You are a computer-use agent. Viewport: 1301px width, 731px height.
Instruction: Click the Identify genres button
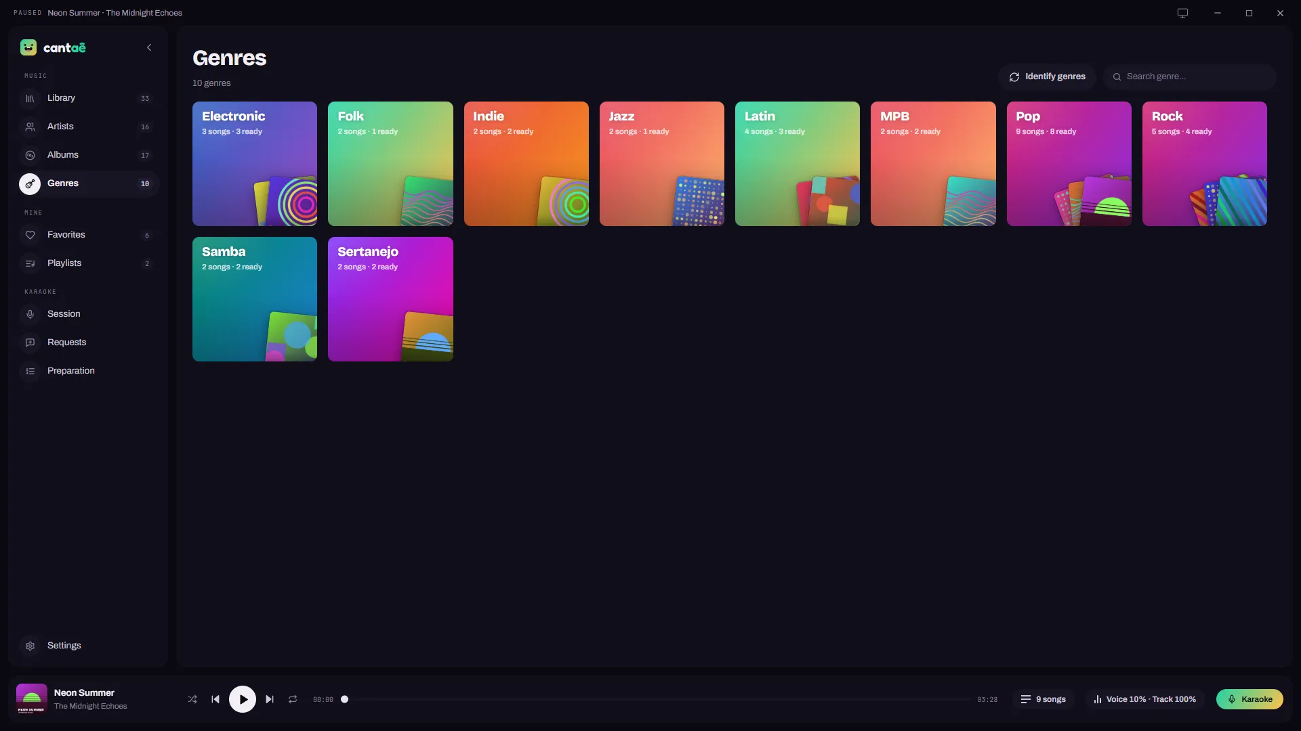coord(1047,76)
